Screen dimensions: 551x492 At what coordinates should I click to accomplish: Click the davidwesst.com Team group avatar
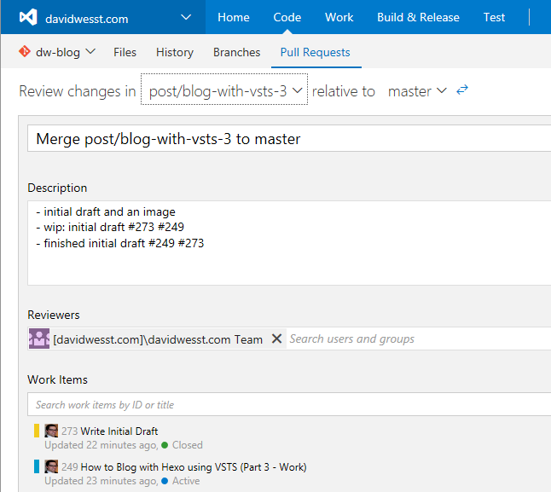pos(39,339)
